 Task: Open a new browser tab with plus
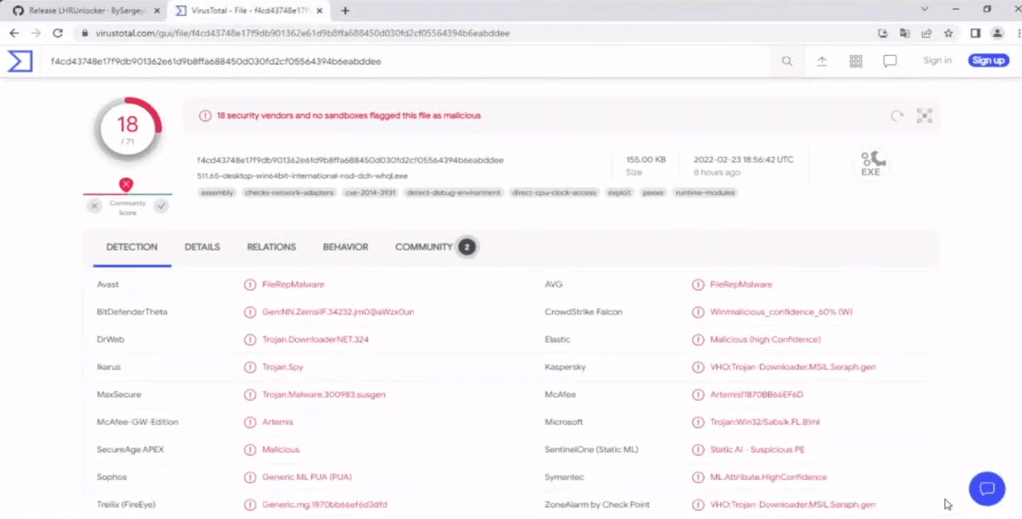[345, 11]
